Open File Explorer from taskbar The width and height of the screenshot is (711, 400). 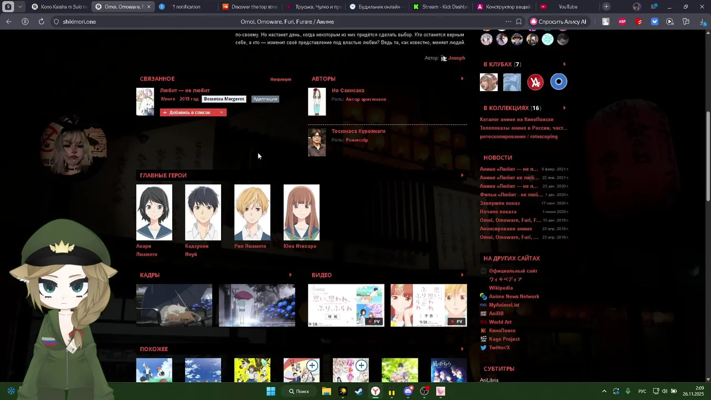coord(327,391)
